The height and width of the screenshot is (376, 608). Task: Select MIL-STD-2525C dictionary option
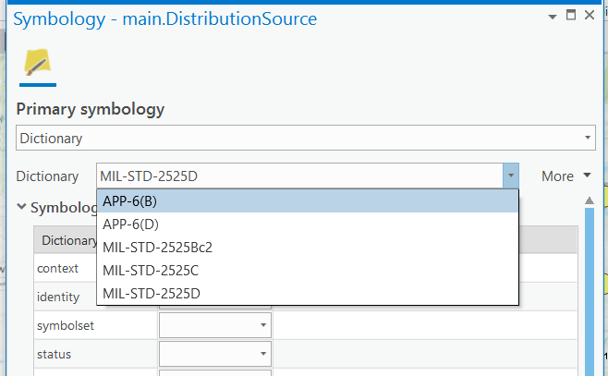[308, 270]
